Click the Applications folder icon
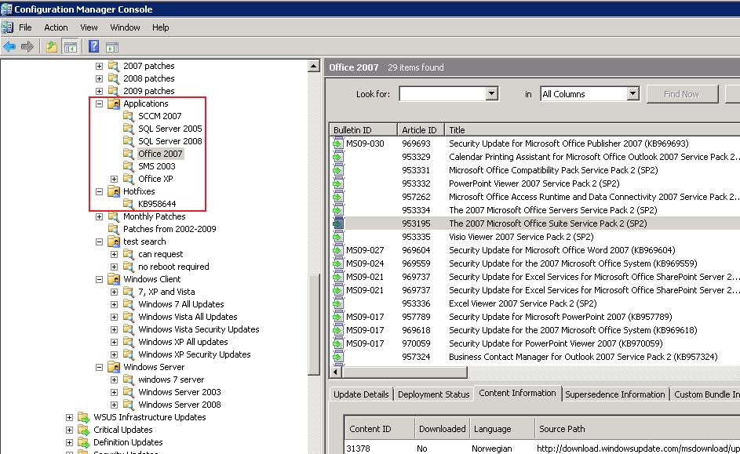 (114, 104)
